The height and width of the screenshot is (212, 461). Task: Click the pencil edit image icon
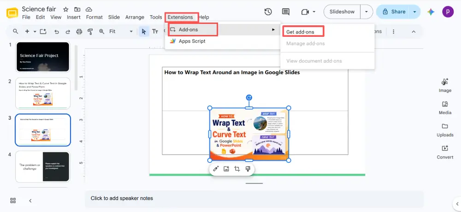(x=216, y=169)
